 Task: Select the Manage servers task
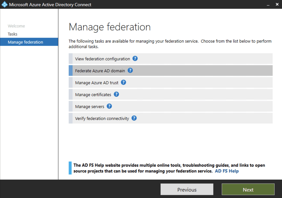pyautogui.click(x=90, y=106)
